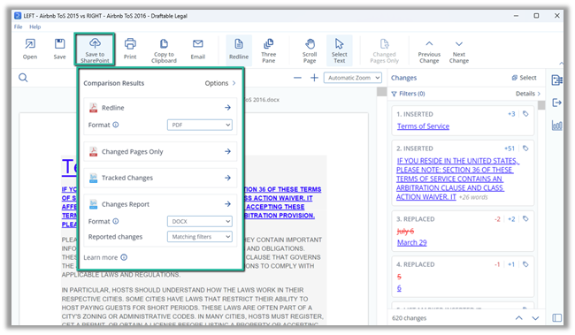Screen dimensions: 575x335
Task: Open the File menu
Action: (18, 27)
